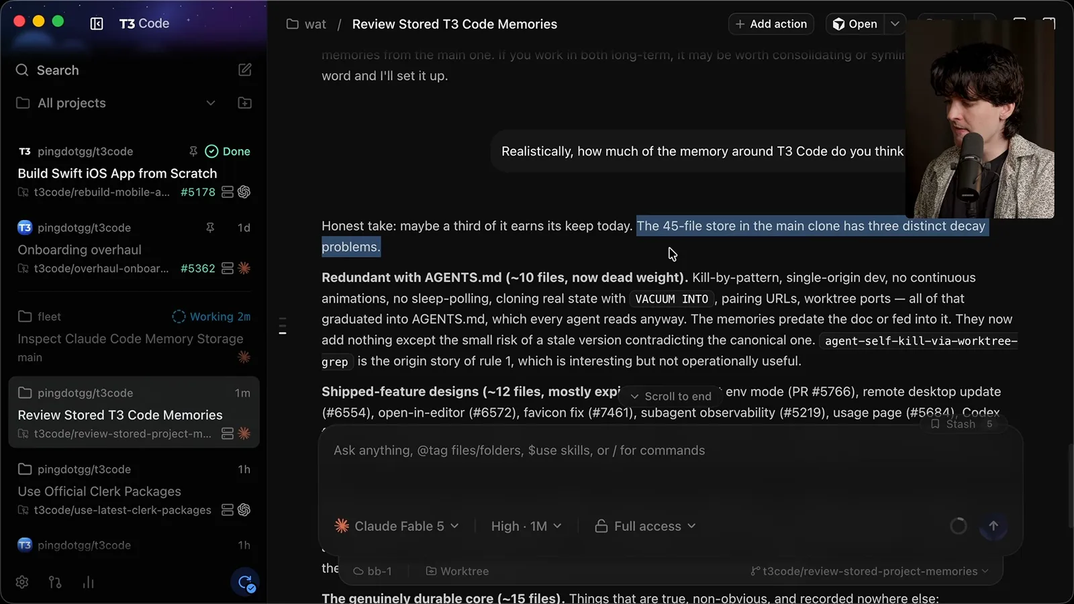Image resolution: width=1074 pixels, height=604 pixels.
Task: Click the Open button in the header
Action: coord(856,24)
